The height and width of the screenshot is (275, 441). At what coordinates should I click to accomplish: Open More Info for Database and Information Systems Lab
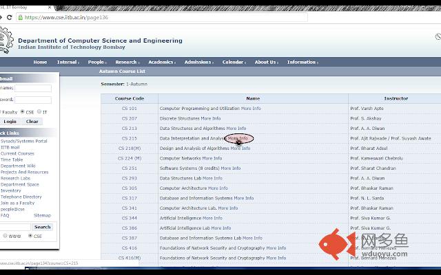point(252,238)
